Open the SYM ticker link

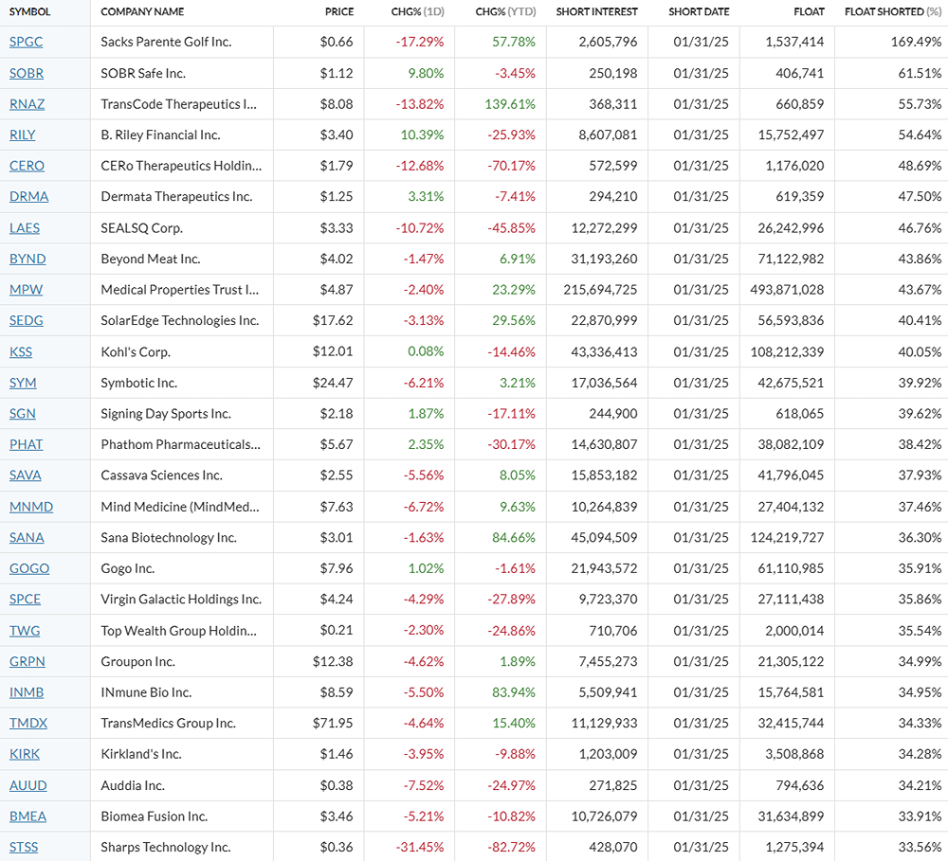pyautogui.click(x=23, y=383)
